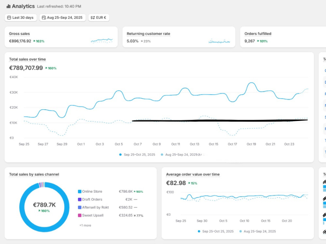The width and height of the screenshot is (326, 244).
Task: Click the €324.65 Sweet Upsell amount
Action: (126, 215)
